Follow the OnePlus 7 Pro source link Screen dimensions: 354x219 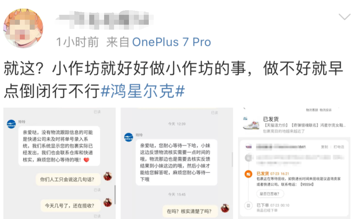point(171,42)
